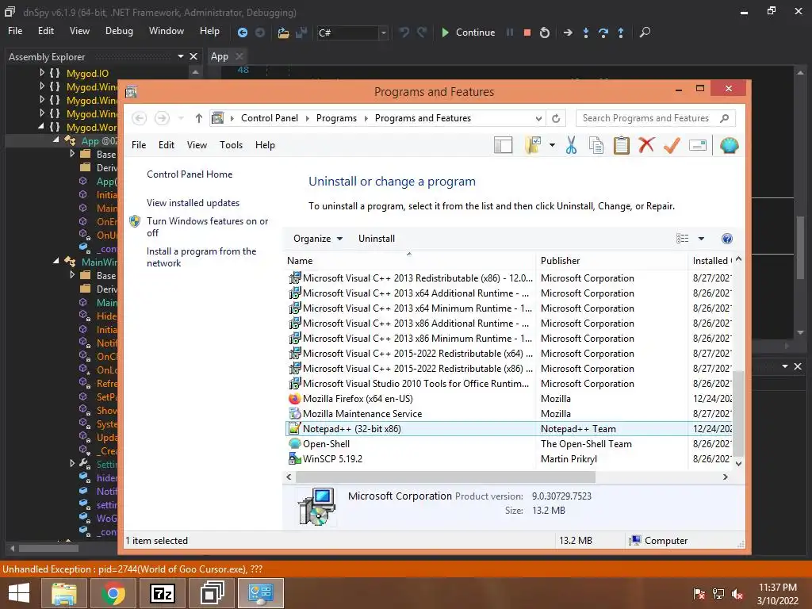812x609 pixels.
Task: Open Assembly Explorer panel options dropdown
Action: (x=181, y=56)
